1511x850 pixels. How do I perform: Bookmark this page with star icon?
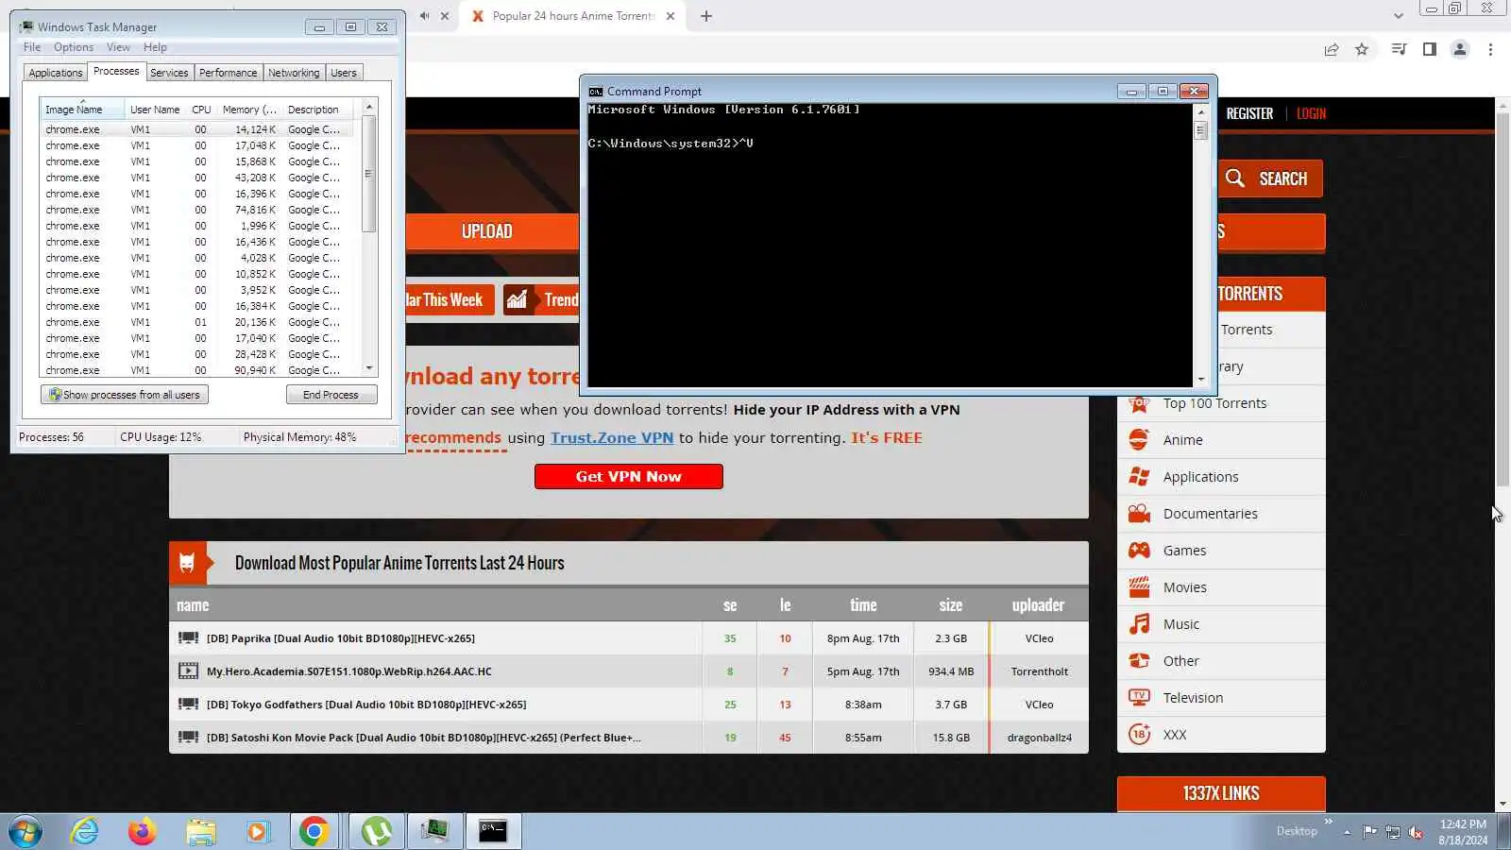coord(1361,49)
